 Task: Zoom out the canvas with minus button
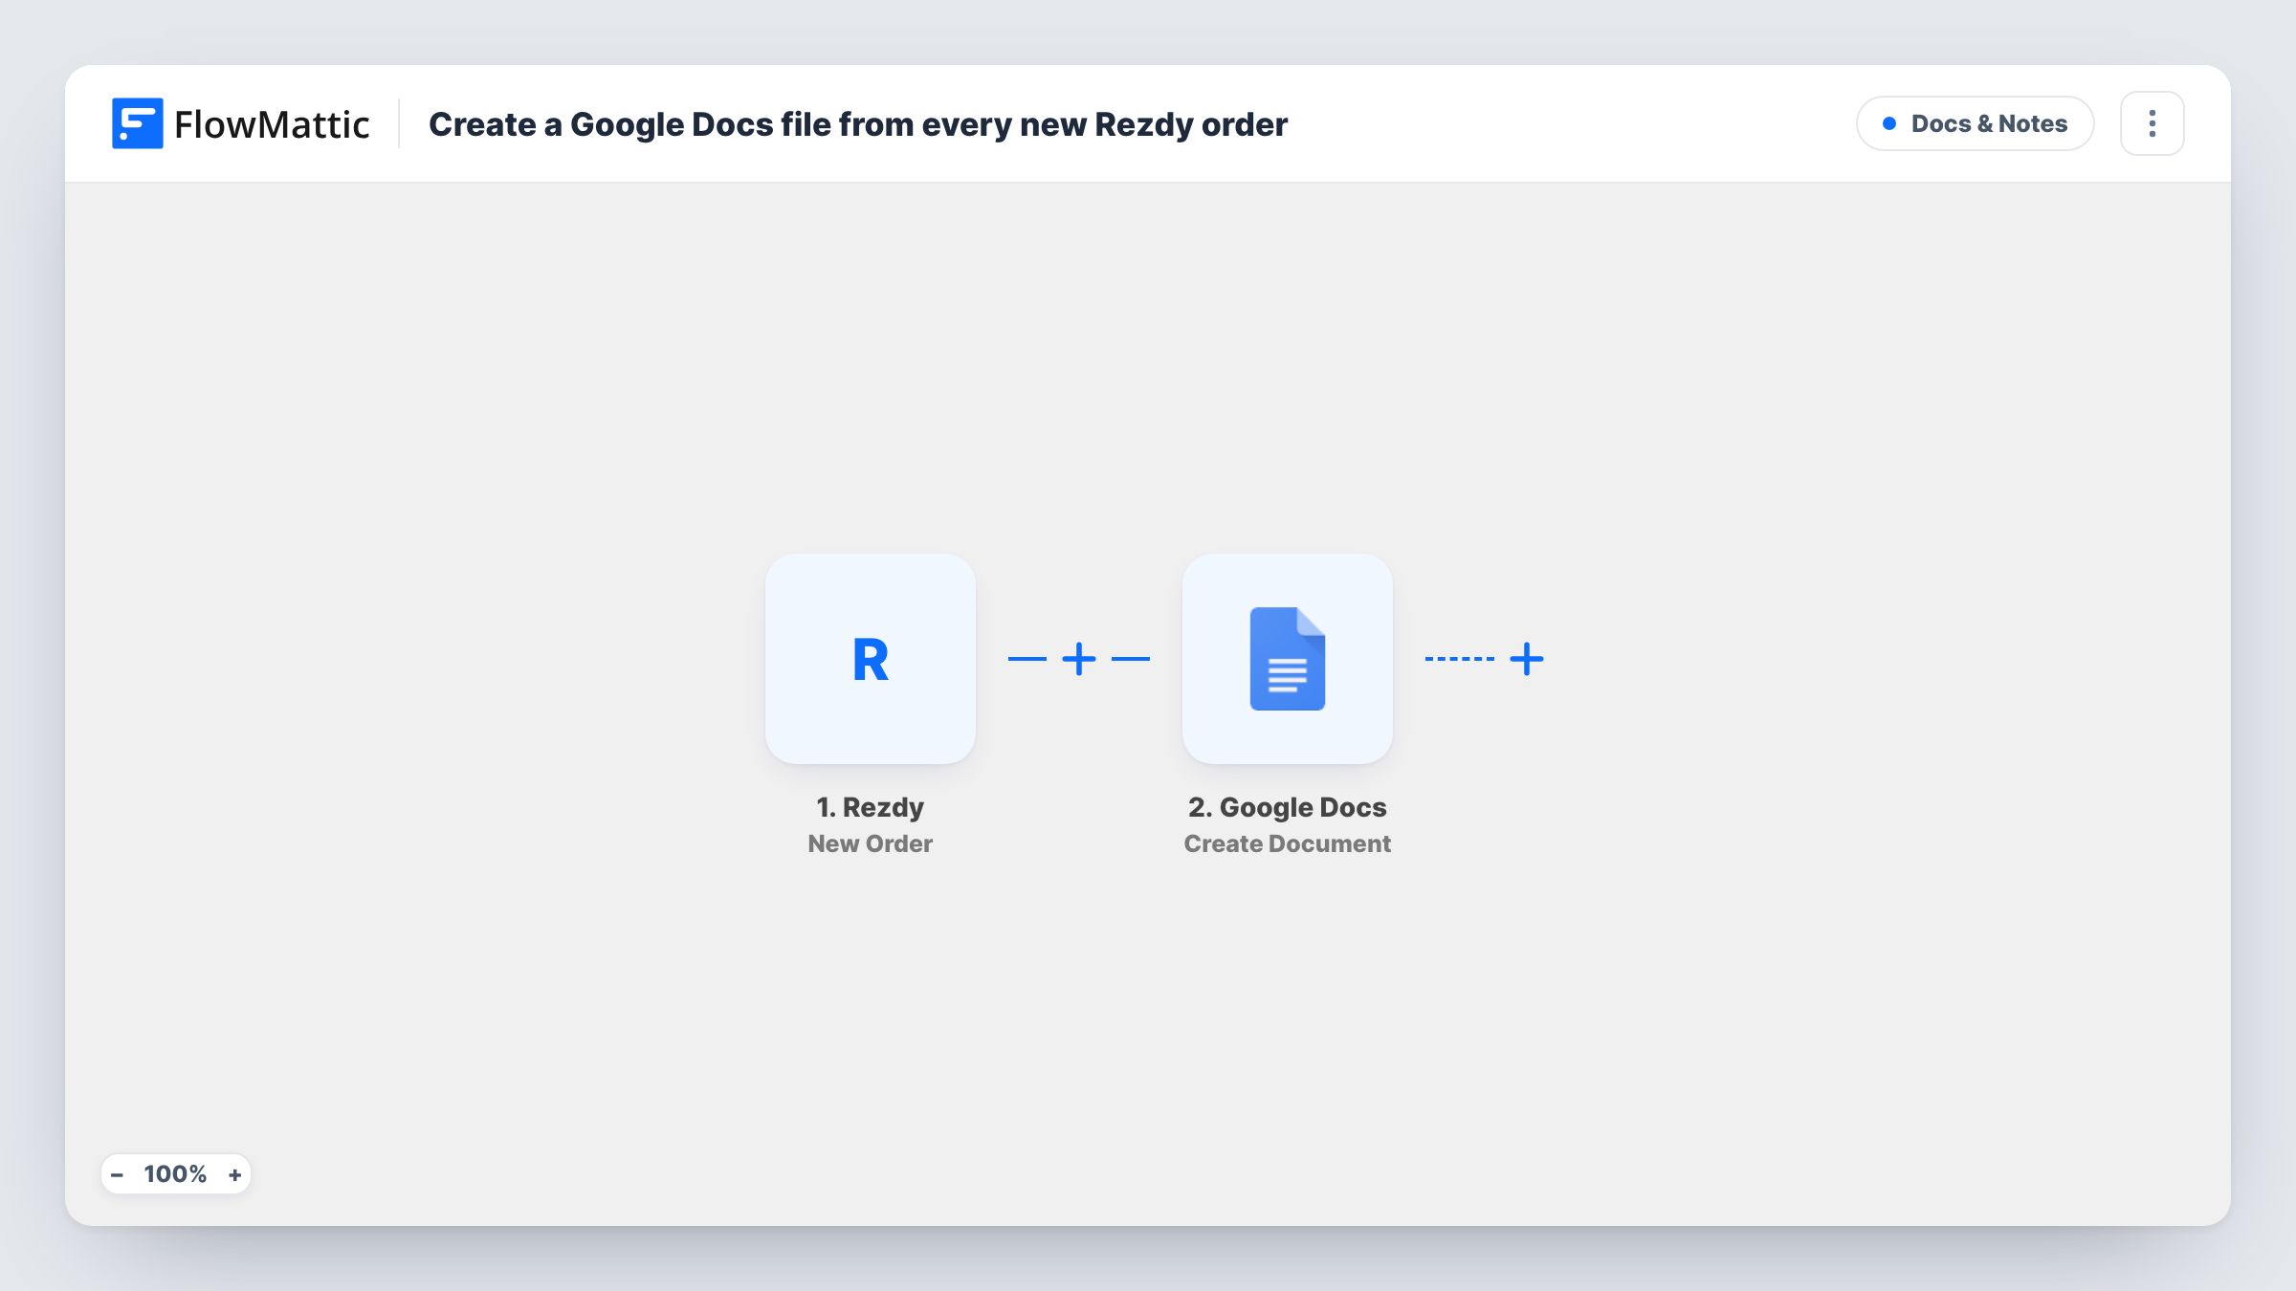click(117, 1174)
